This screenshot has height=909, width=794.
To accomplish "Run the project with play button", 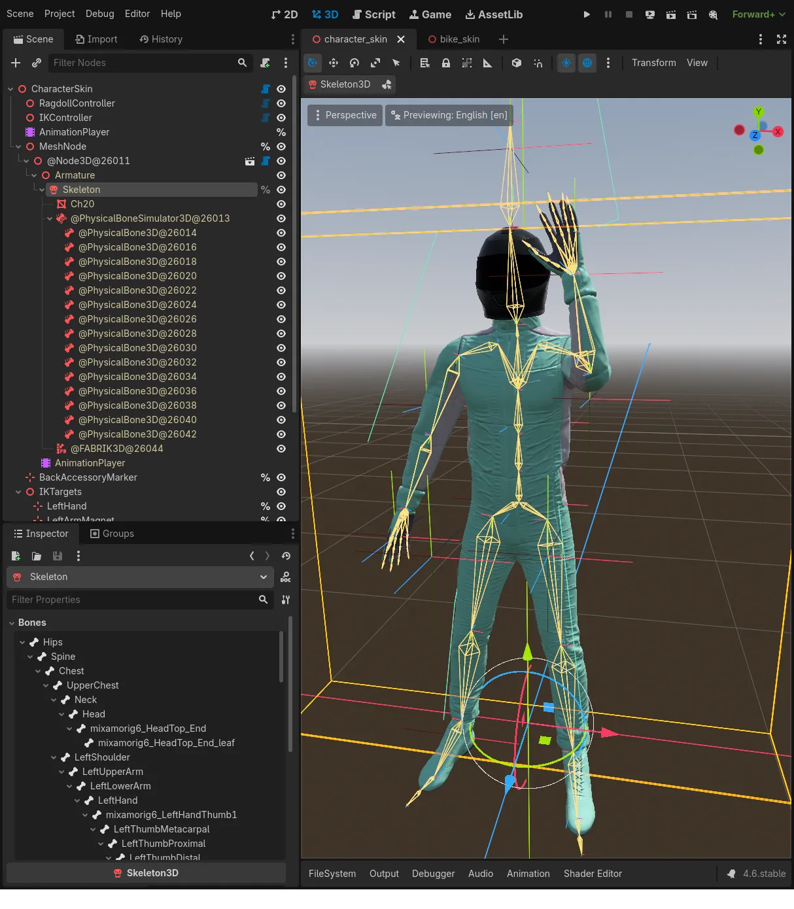I will coord(587,14).
